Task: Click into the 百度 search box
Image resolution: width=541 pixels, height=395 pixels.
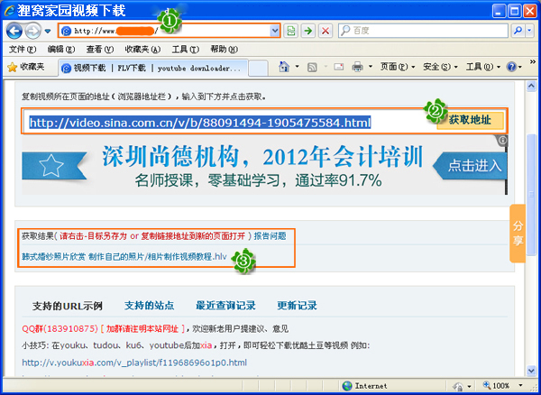Action: pyautogui.click(x=423, y=31)
